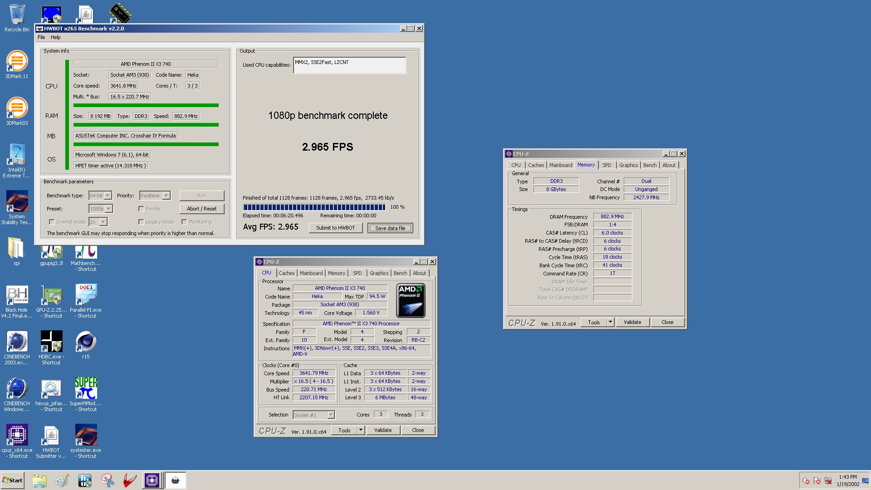Click the 2.965 FPS result text
Image resolution: width=871 pixels, height=490 pixels.
coord(328,147)
